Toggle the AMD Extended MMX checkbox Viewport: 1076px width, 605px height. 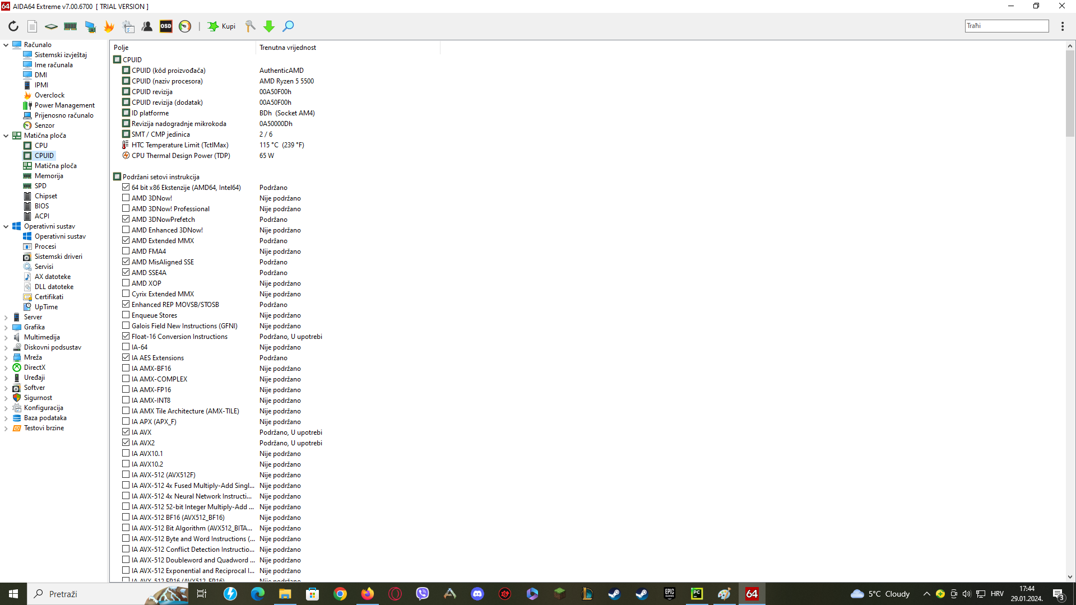(x=126, y=240)
